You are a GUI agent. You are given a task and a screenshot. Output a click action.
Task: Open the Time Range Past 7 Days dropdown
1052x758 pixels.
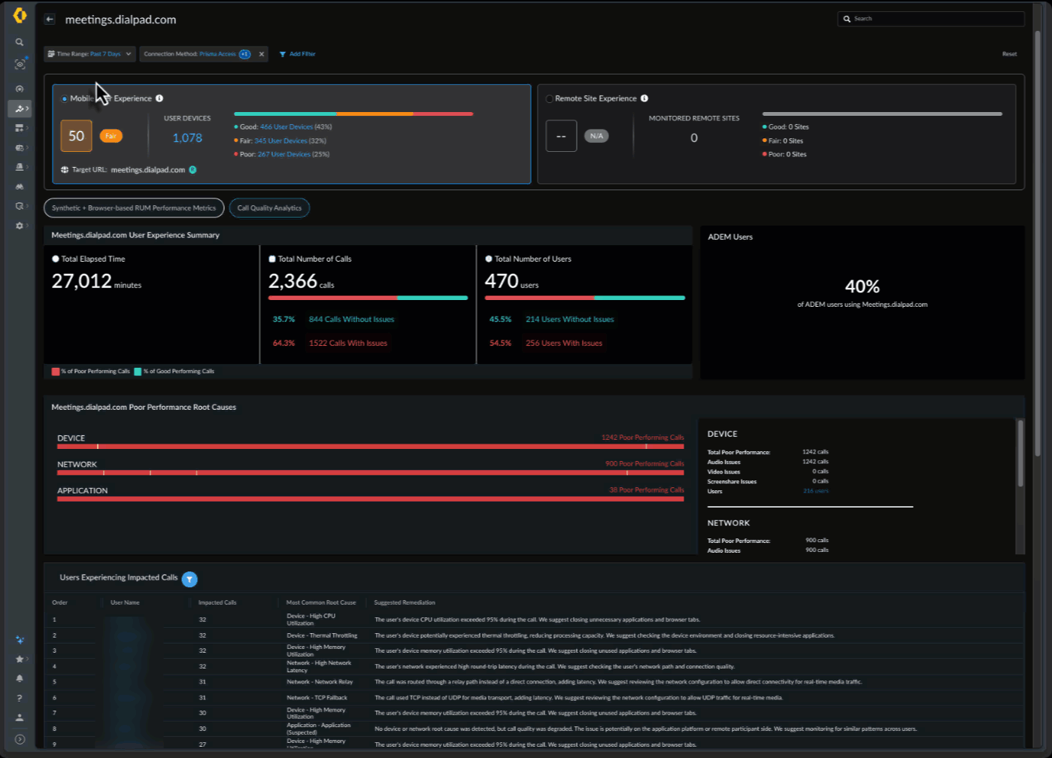point(89,54)
